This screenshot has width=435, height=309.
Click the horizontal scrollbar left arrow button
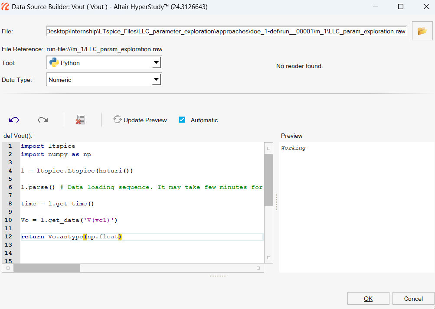[8, 268]
